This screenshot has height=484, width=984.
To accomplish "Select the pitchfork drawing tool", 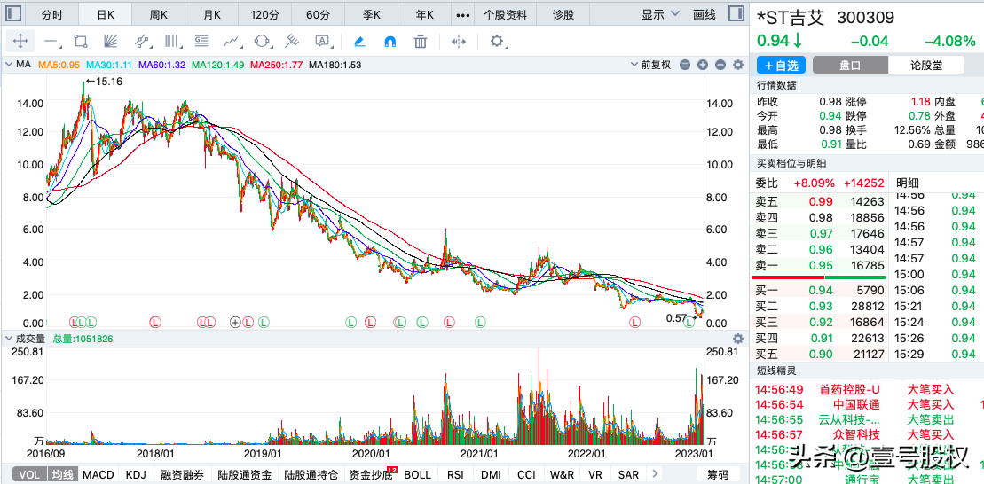I will pos(292,42).
